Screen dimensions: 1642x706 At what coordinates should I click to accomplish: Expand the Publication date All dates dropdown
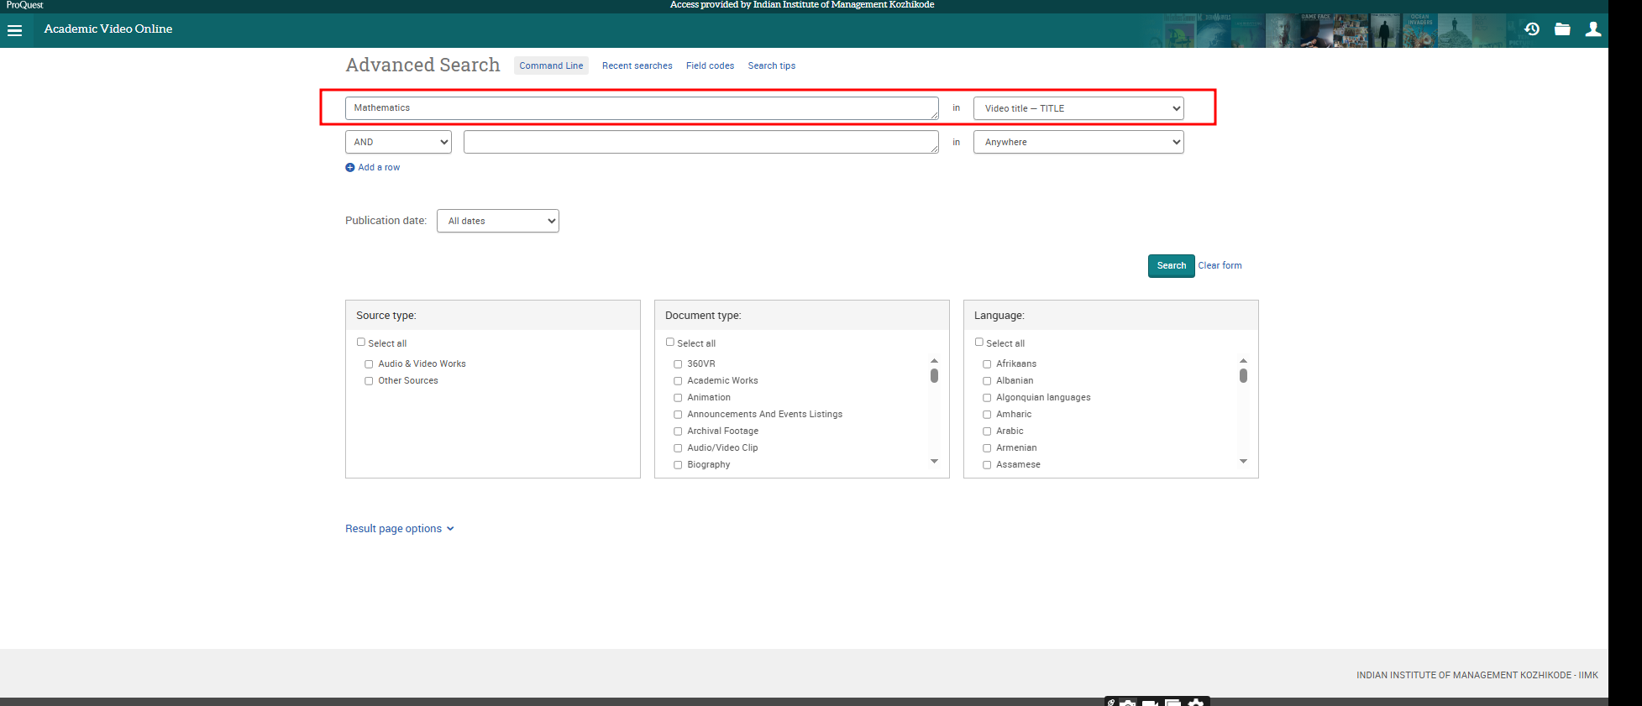tap(497, 221)
